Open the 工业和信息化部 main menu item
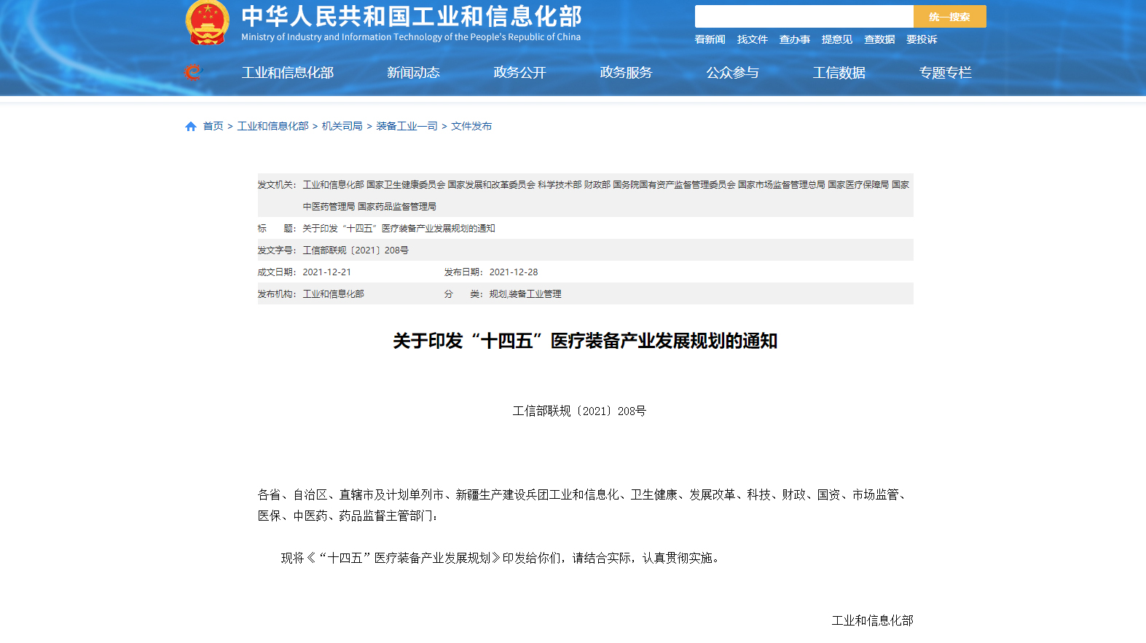The width and height of the screenshot is (1146, 643). [288, 73]
